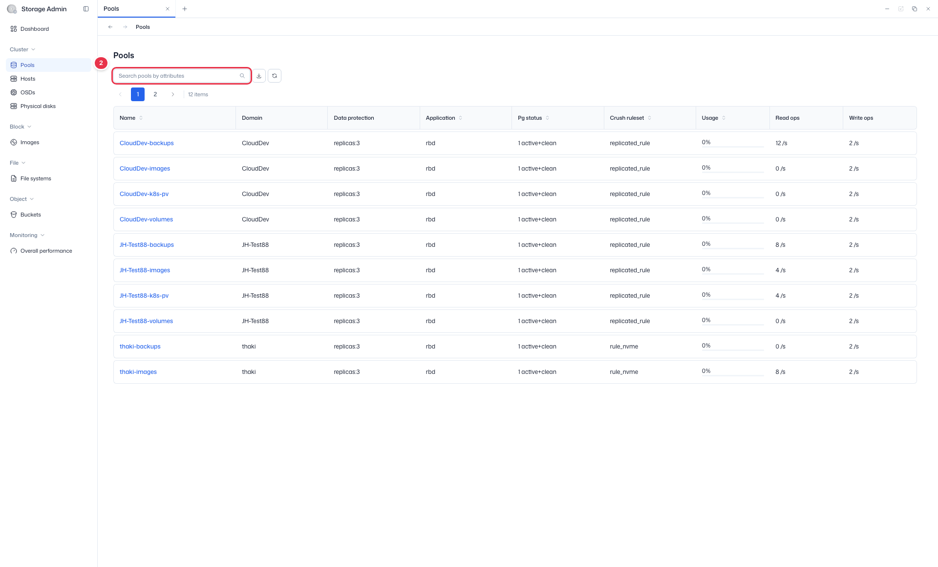938x567 pixels.
Task: Select page 1 button
Action: click(138, 94)
